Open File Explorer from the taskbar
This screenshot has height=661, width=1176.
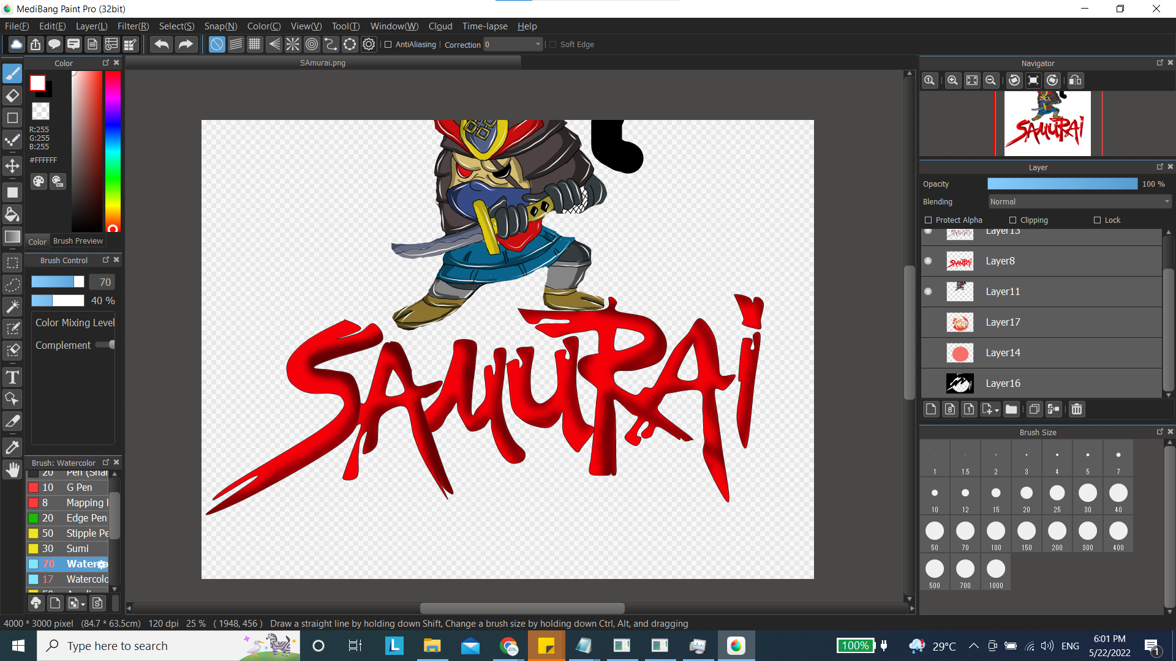coord(432,646)
